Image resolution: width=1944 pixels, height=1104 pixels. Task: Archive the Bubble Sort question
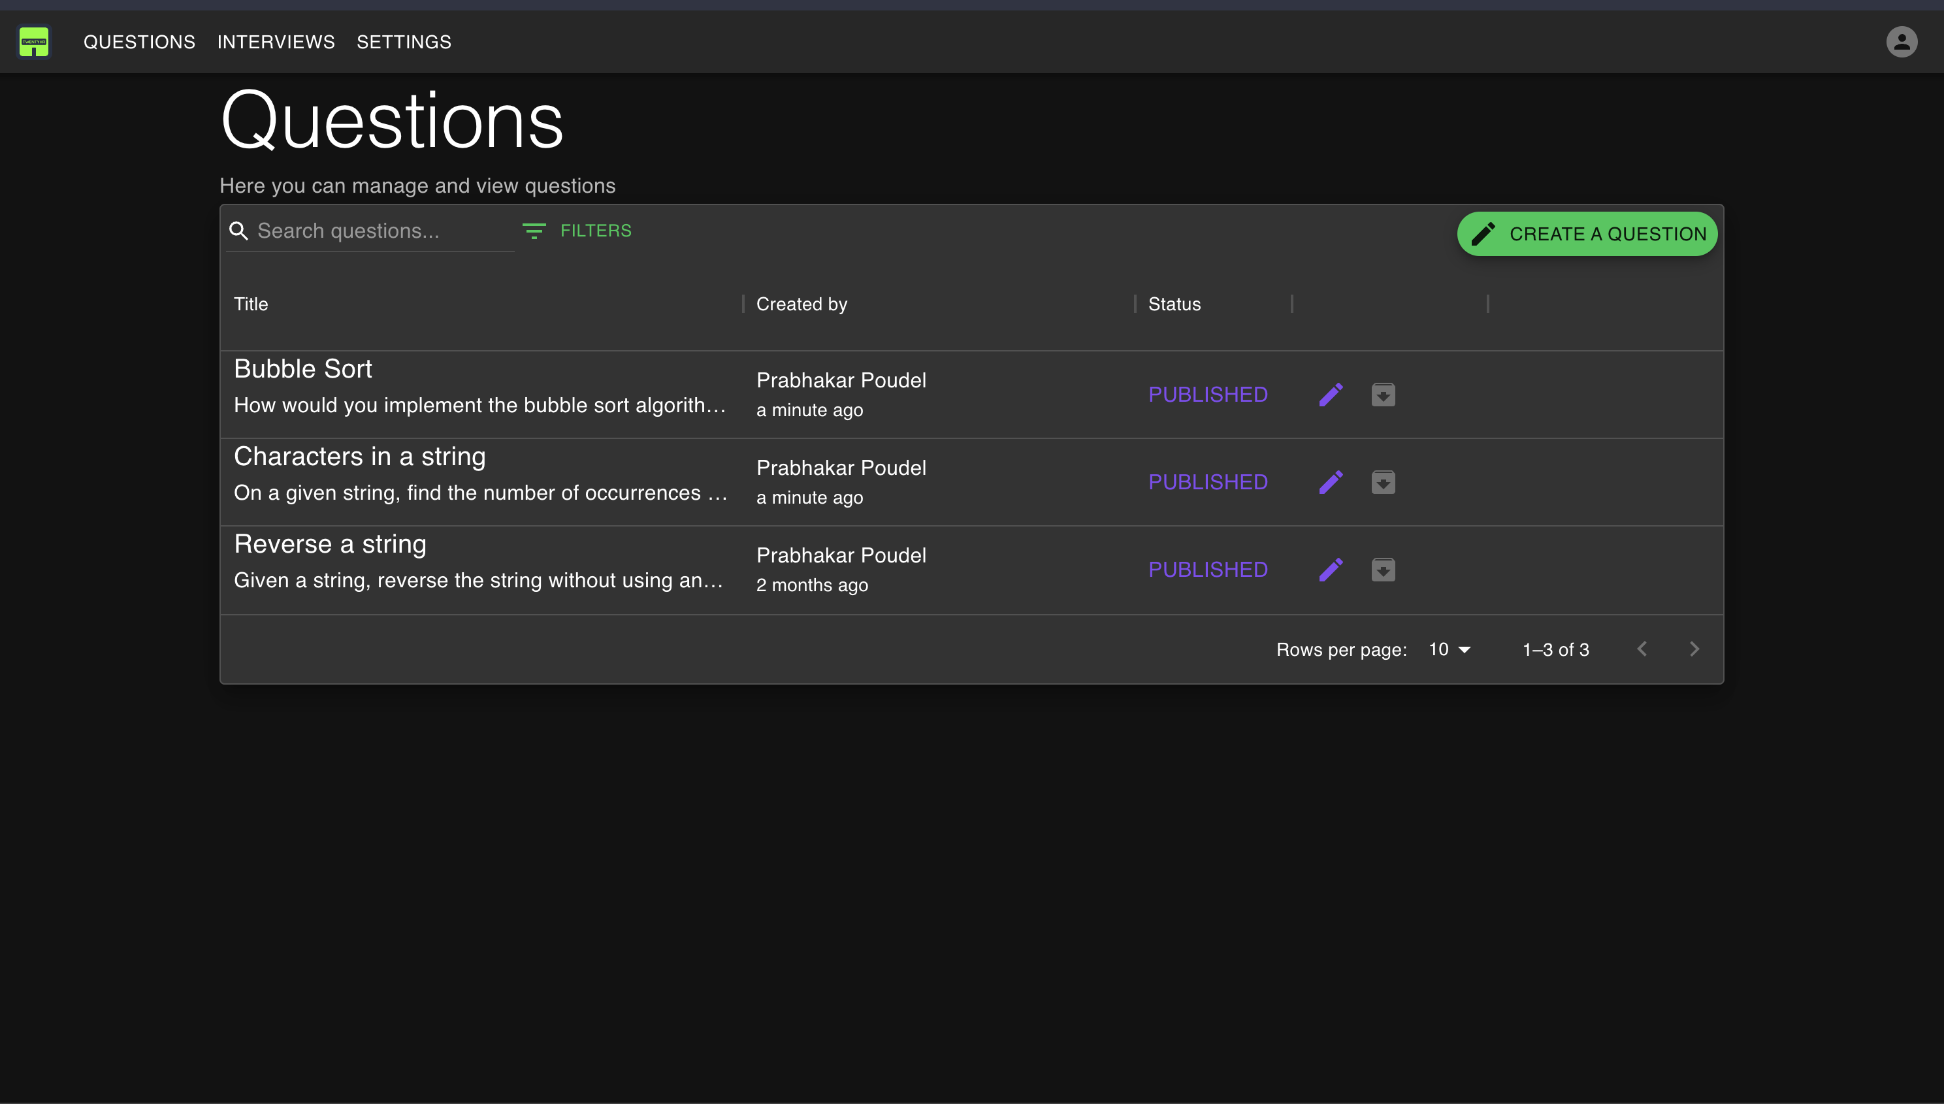[x=1383, y=395]
